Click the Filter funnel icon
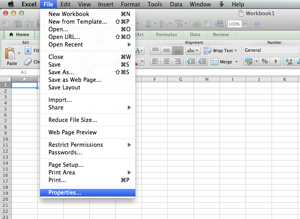This screenshot has height=219, width=300. pos(179,24)
